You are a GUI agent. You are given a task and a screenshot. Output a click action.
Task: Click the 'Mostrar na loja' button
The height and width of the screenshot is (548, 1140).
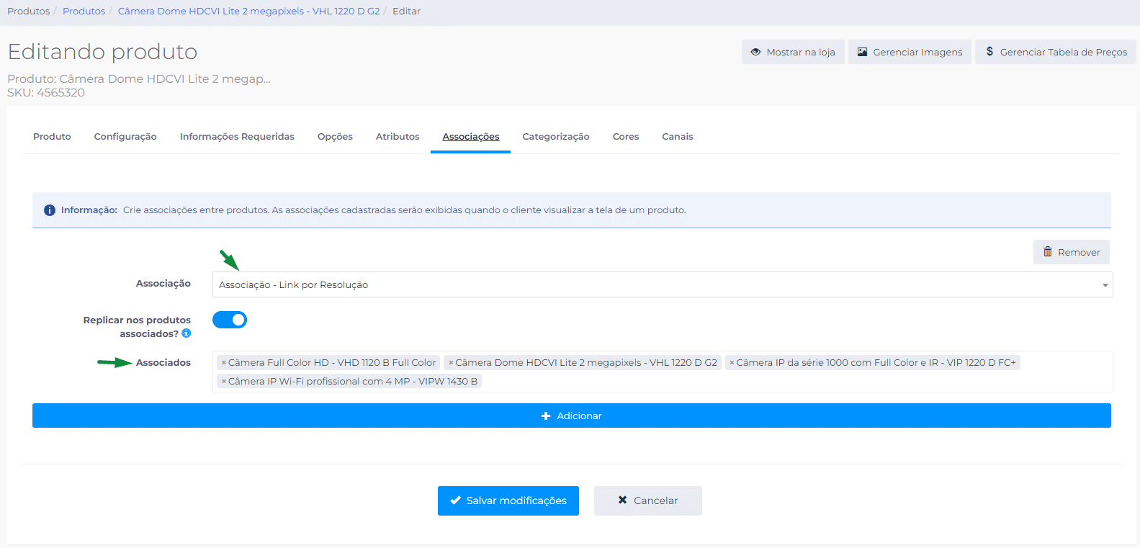click(x=793, y=52)
